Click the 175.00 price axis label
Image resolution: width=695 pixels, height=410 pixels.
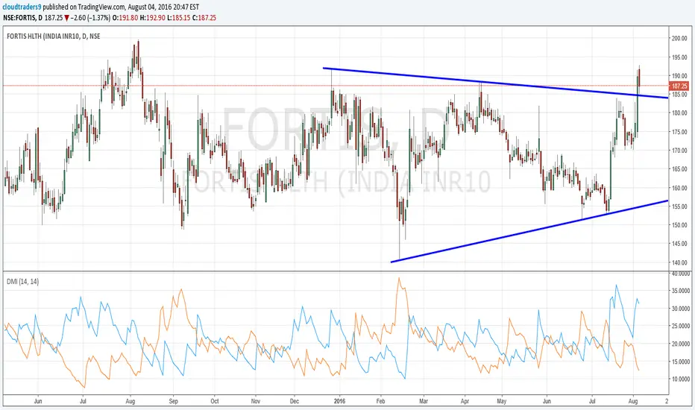(679, 132)
